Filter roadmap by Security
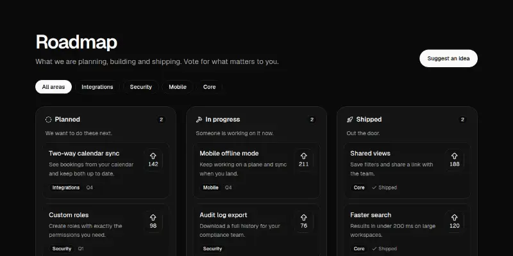The height and width of the screenshot is (256, 513). coord(140,87)
